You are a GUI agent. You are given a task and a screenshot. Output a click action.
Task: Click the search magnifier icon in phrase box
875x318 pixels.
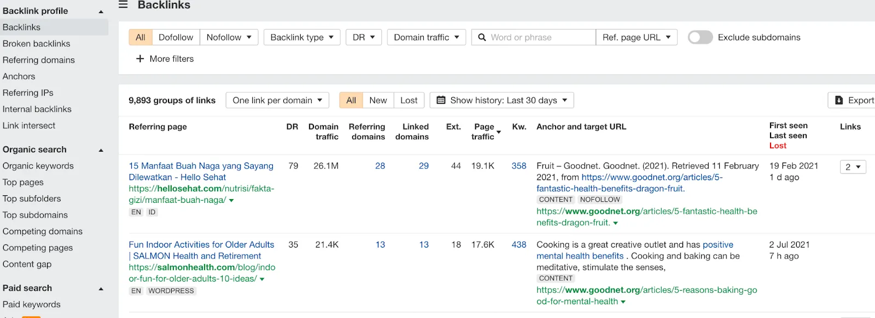point(482,37)
